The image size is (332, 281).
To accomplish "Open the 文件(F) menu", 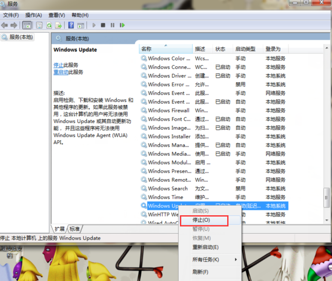I will [11, 15].
